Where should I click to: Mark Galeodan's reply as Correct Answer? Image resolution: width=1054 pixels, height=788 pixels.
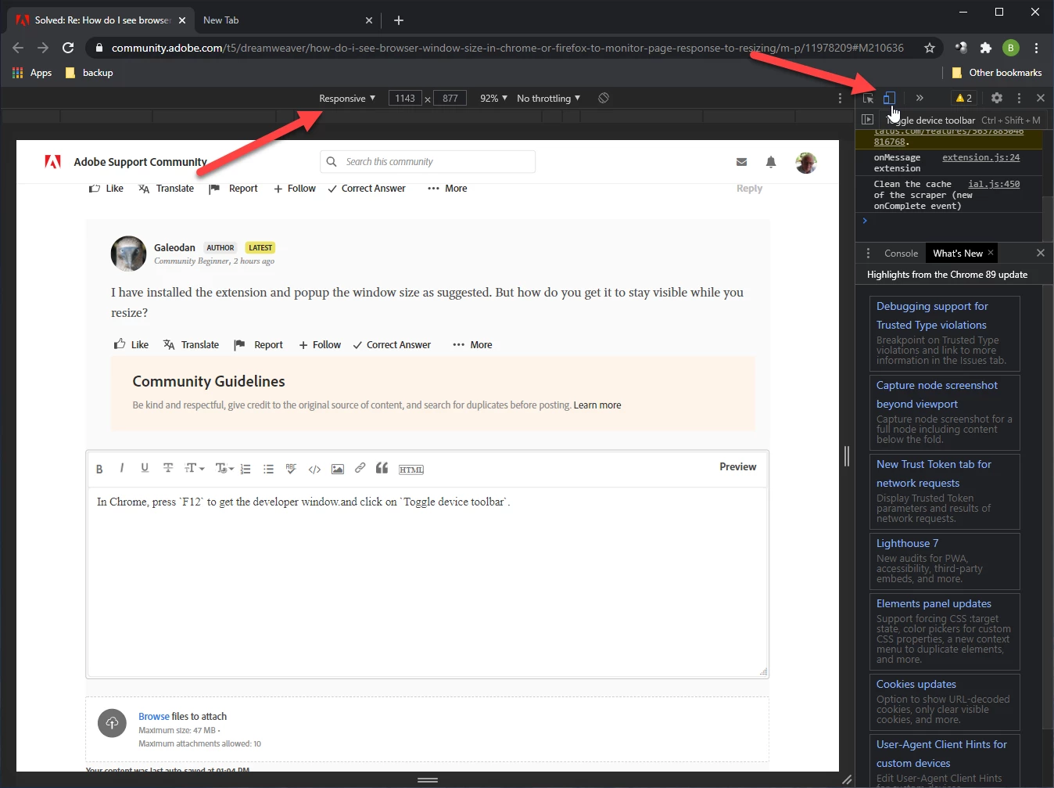392,344
